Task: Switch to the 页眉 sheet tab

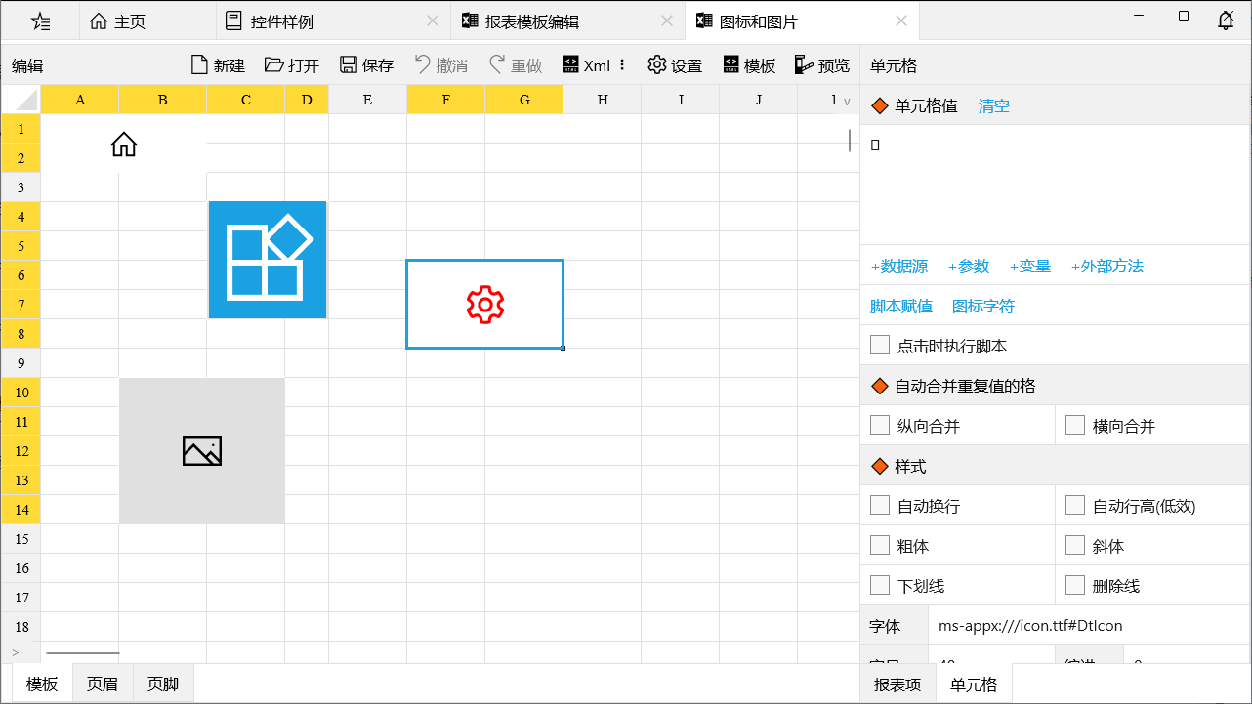Action: click(x=103, y=683)
